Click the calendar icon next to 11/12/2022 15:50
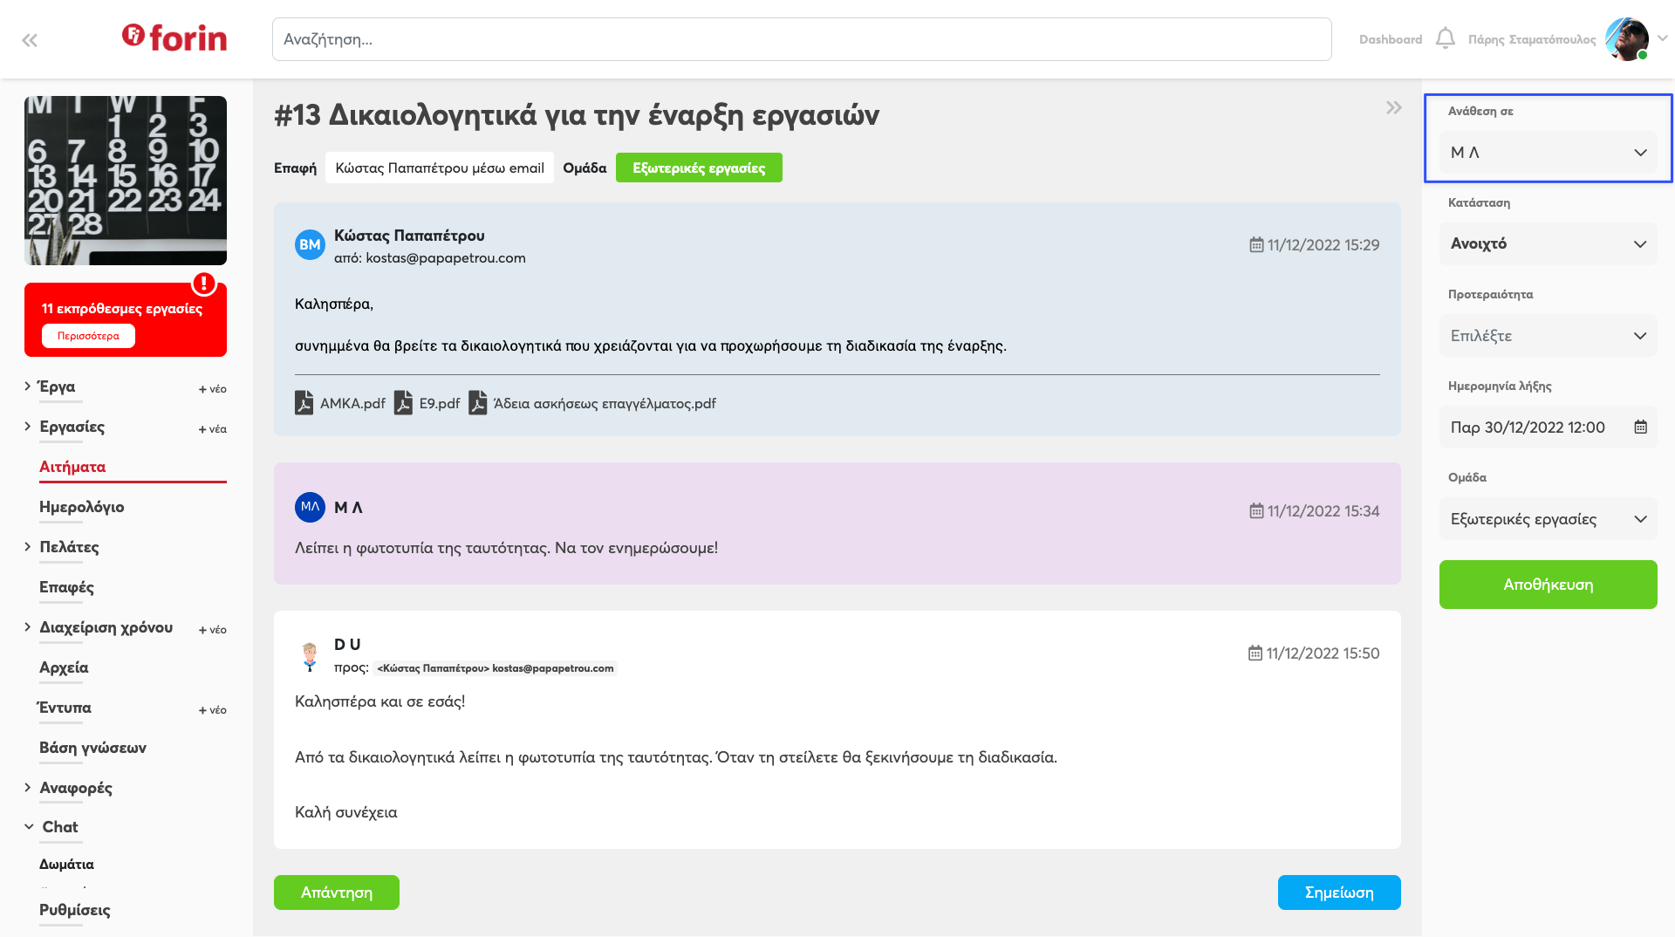1675x937 pixels. (1255, 653)
